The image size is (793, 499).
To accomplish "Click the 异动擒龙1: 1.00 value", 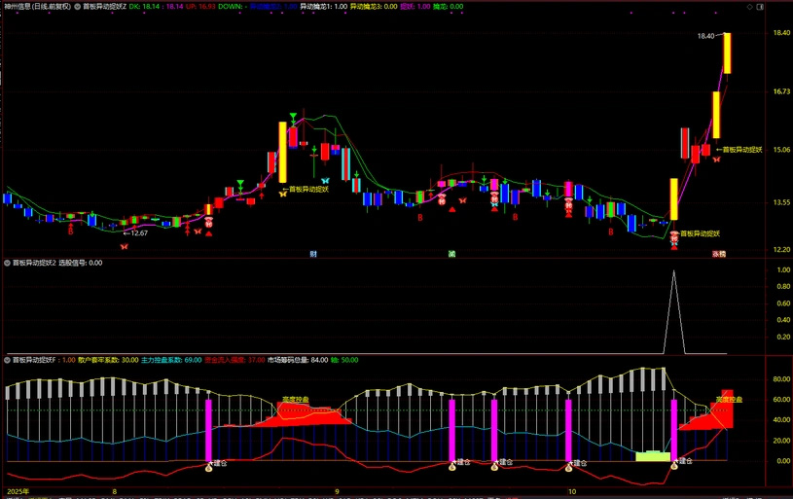I will pos(324,7).
